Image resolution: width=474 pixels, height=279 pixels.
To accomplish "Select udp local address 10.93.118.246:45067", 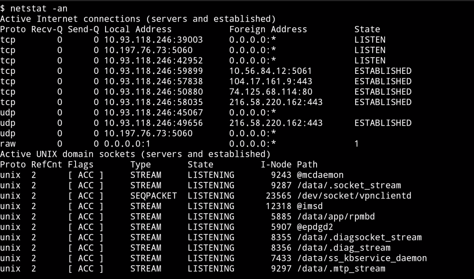I will click(x=154, y=113).
